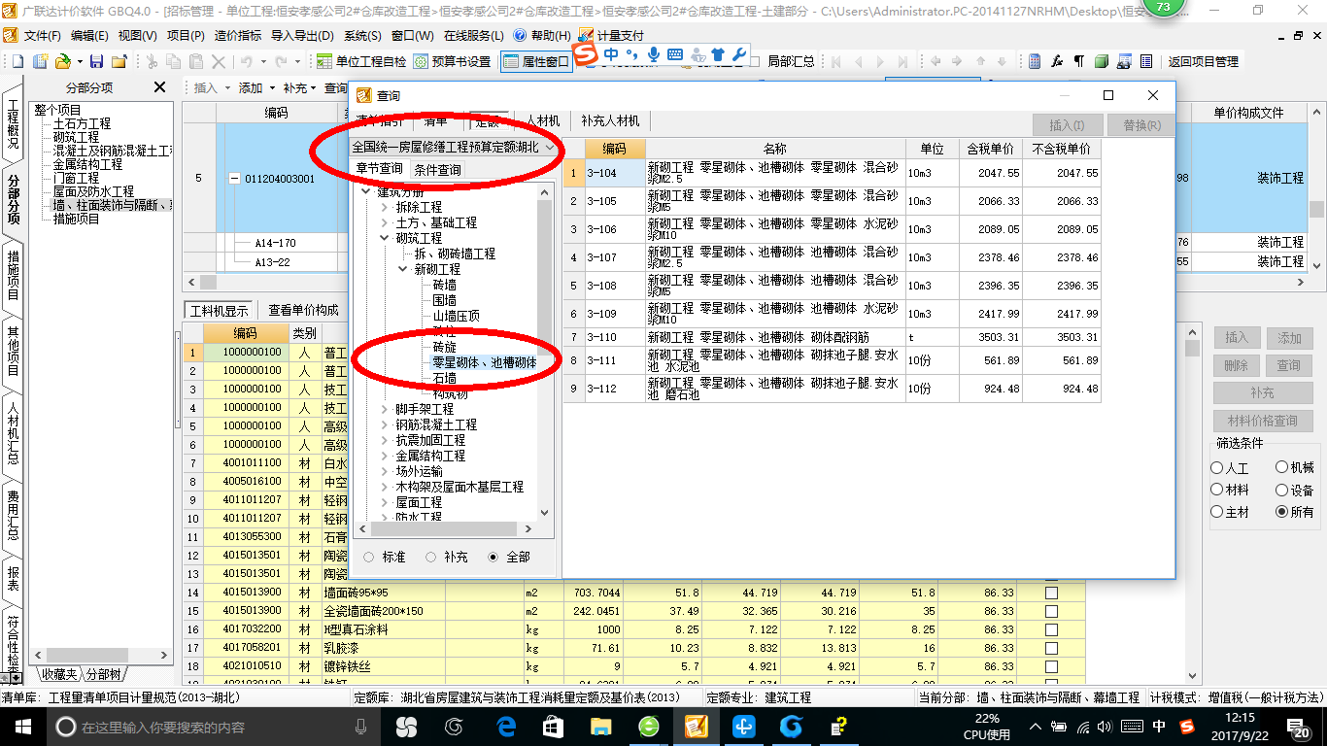Collapse the 新砌工程 tree node
1327x746 pixels.
pos(403,269)
